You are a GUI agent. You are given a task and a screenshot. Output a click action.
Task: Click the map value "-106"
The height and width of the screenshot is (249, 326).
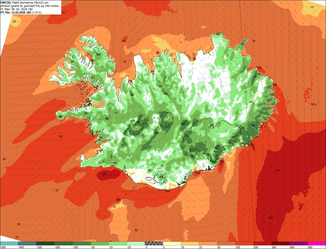(x=156, y=133)
